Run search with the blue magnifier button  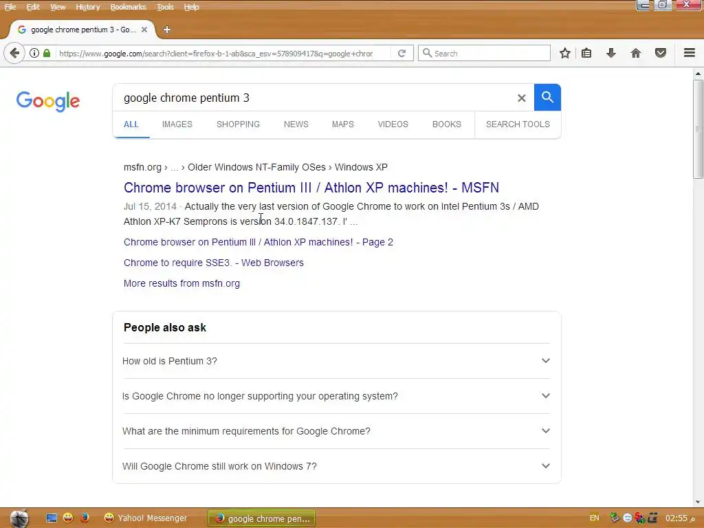tap(547, 97)
